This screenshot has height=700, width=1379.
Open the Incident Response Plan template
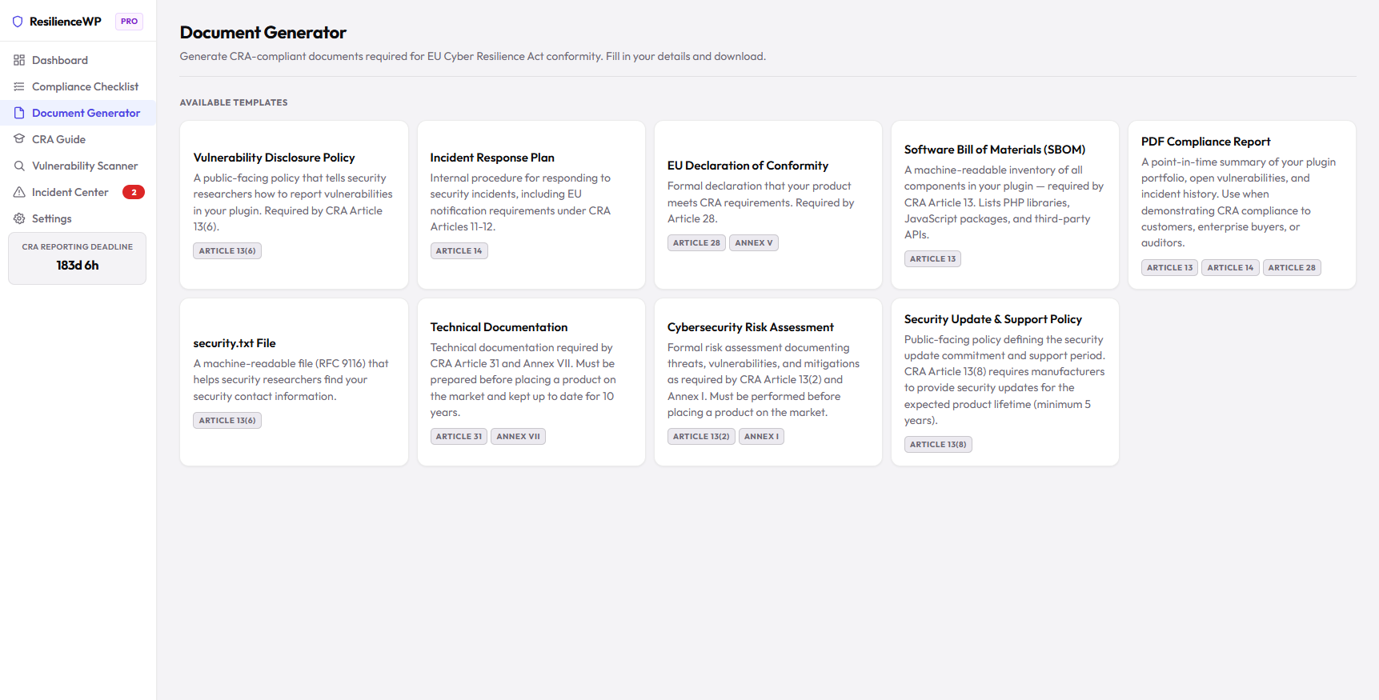tap(531, 205)
